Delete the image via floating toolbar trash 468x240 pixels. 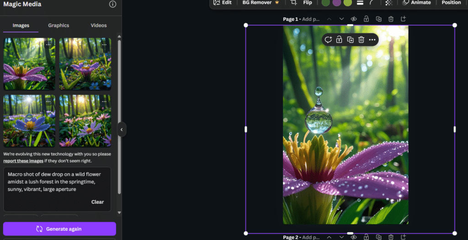pos(361,40)
